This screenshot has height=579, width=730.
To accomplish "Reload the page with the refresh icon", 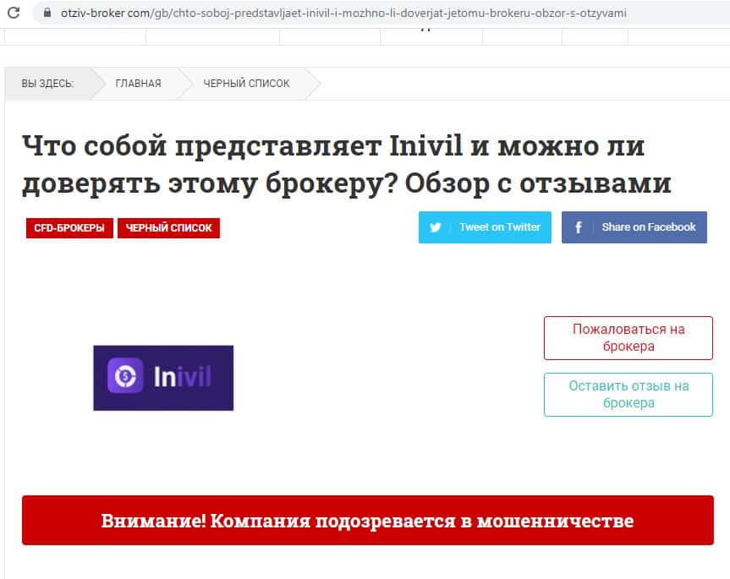I will coord(14,13).
